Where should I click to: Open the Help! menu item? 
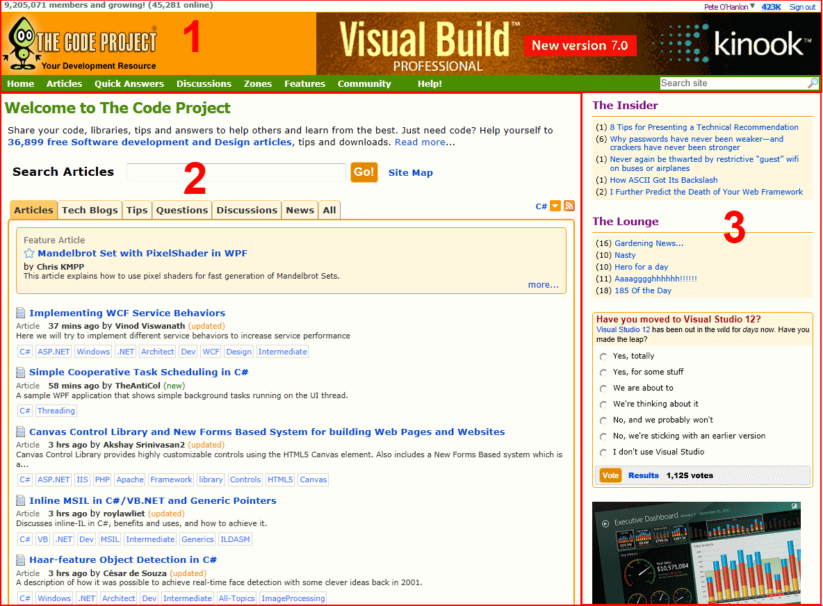(430, 83)
